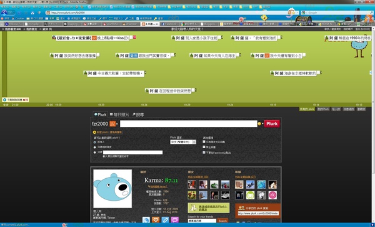Viewport: 375px width, 227px height.
Task: Tick the 禁止回應 disable replies checkbox
Action: pos(204,147)
